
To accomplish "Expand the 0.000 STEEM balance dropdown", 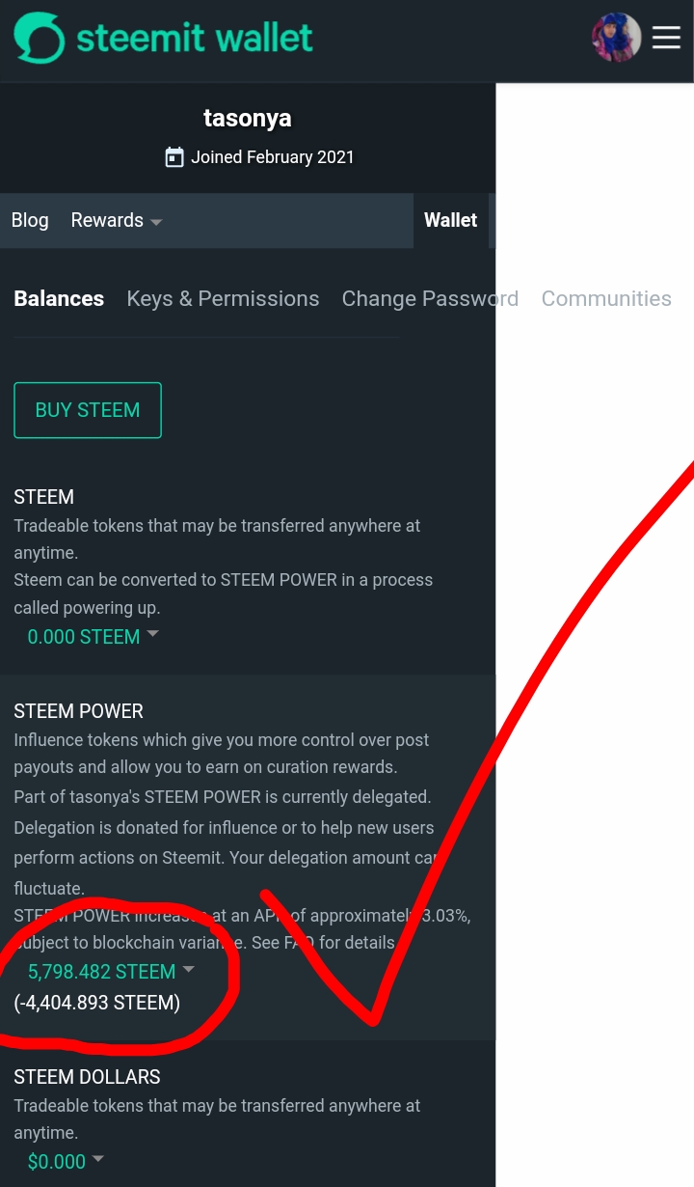I will [x=93, y=636].
